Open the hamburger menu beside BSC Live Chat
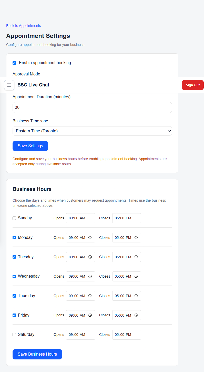The width and height of the screenshot is (204, 372). [x=9, y=85]
